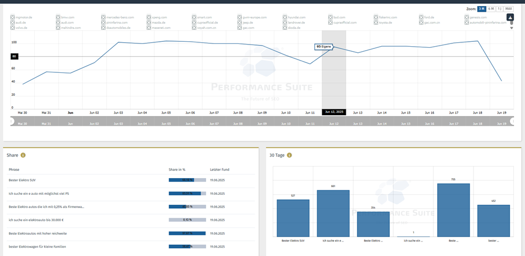The image size is (525, 256).
Task: Select 'Ich suche ein e auto' phrase row
Action: [131, 194]
